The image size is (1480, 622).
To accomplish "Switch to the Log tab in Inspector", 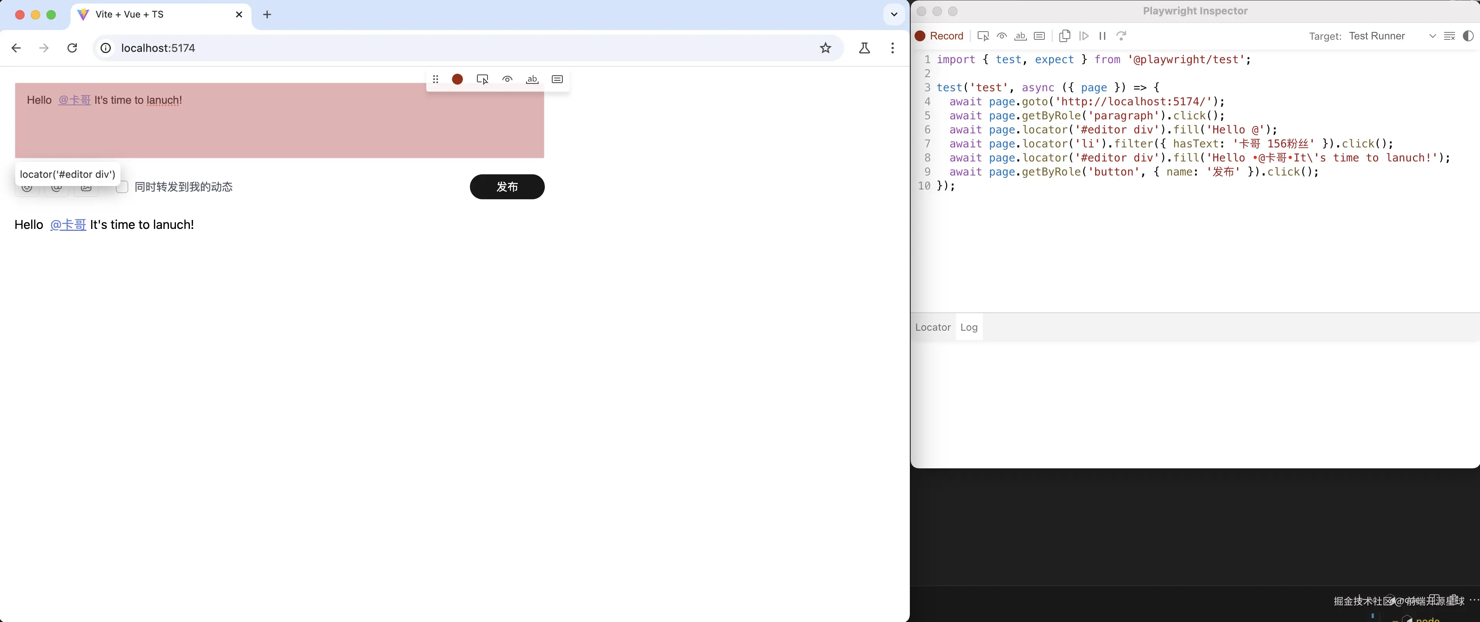I will tap(969, 327).
